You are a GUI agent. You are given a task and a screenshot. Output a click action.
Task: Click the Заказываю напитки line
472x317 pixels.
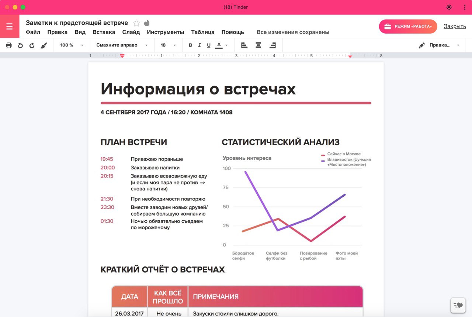pyautogui.click(x=155, y=168)
